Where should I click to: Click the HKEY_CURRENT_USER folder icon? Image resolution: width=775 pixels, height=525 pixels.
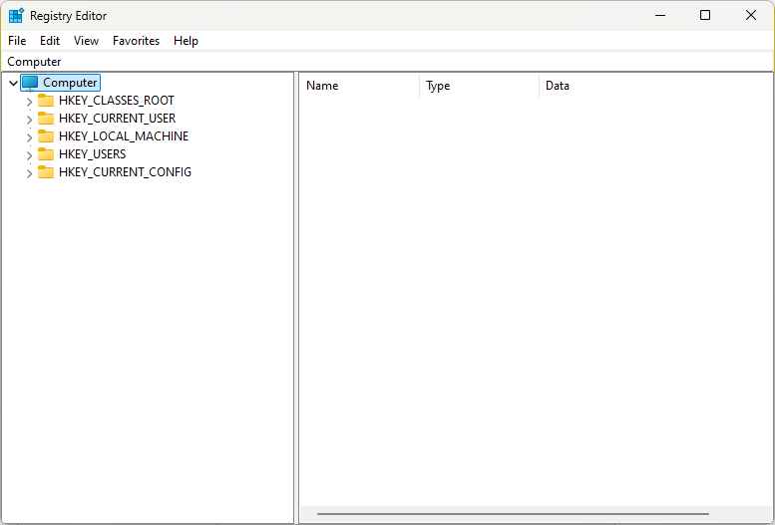pos(46,118)
